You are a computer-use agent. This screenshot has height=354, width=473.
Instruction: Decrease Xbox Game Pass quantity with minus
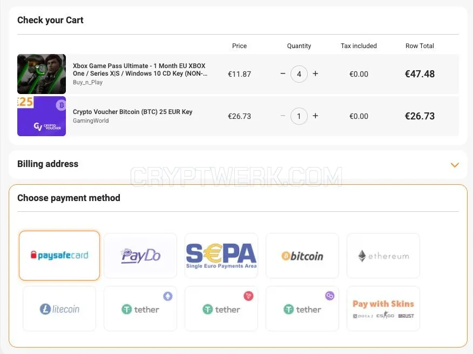[x=282, y=74]
